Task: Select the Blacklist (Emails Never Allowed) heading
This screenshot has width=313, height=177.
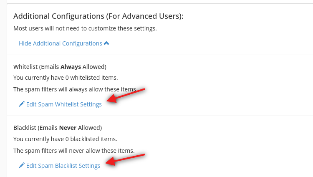Action: point(58,128)
